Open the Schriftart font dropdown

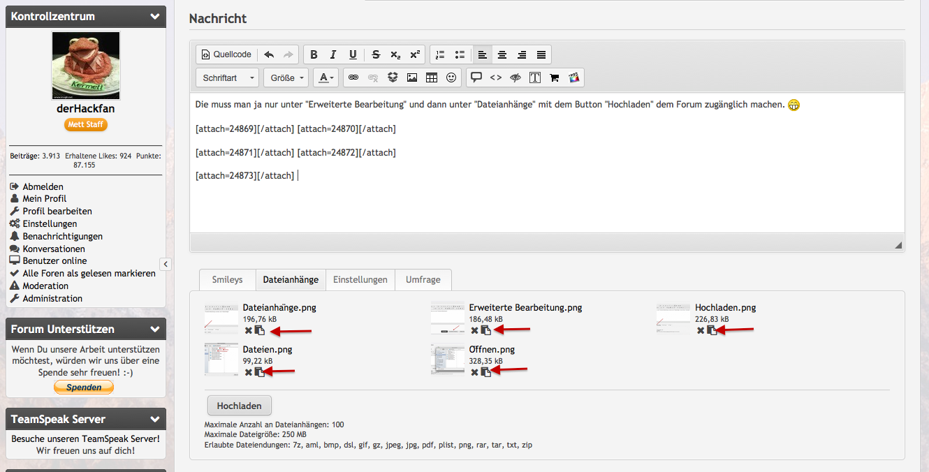(228, 78)
